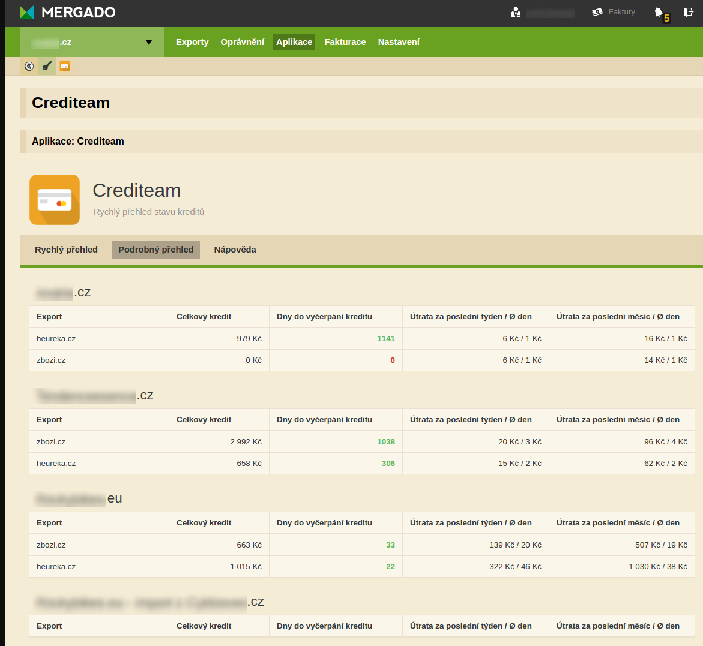Click the 1 030 Kč / 38 Kč monthly spend
703x646 pixels.
click(x=658, y=566)
